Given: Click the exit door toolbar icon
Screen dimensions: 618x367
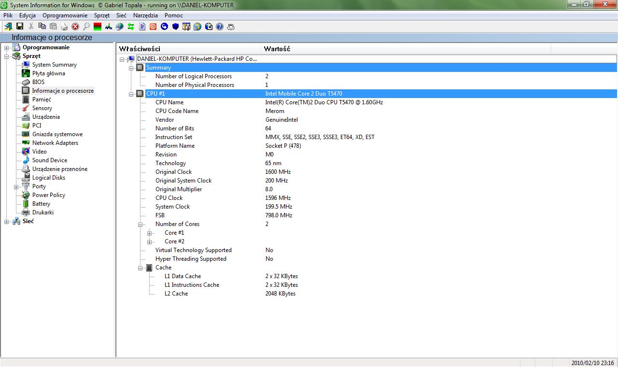Looking at the screenshot, I should (x=8, y=27).
